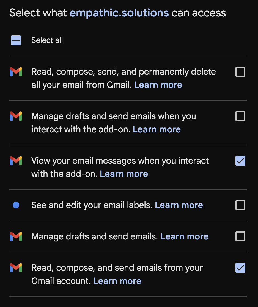Open Learn more for viewing email messages
This screenshot has height=307, width=258.
(x=124, y=174)
